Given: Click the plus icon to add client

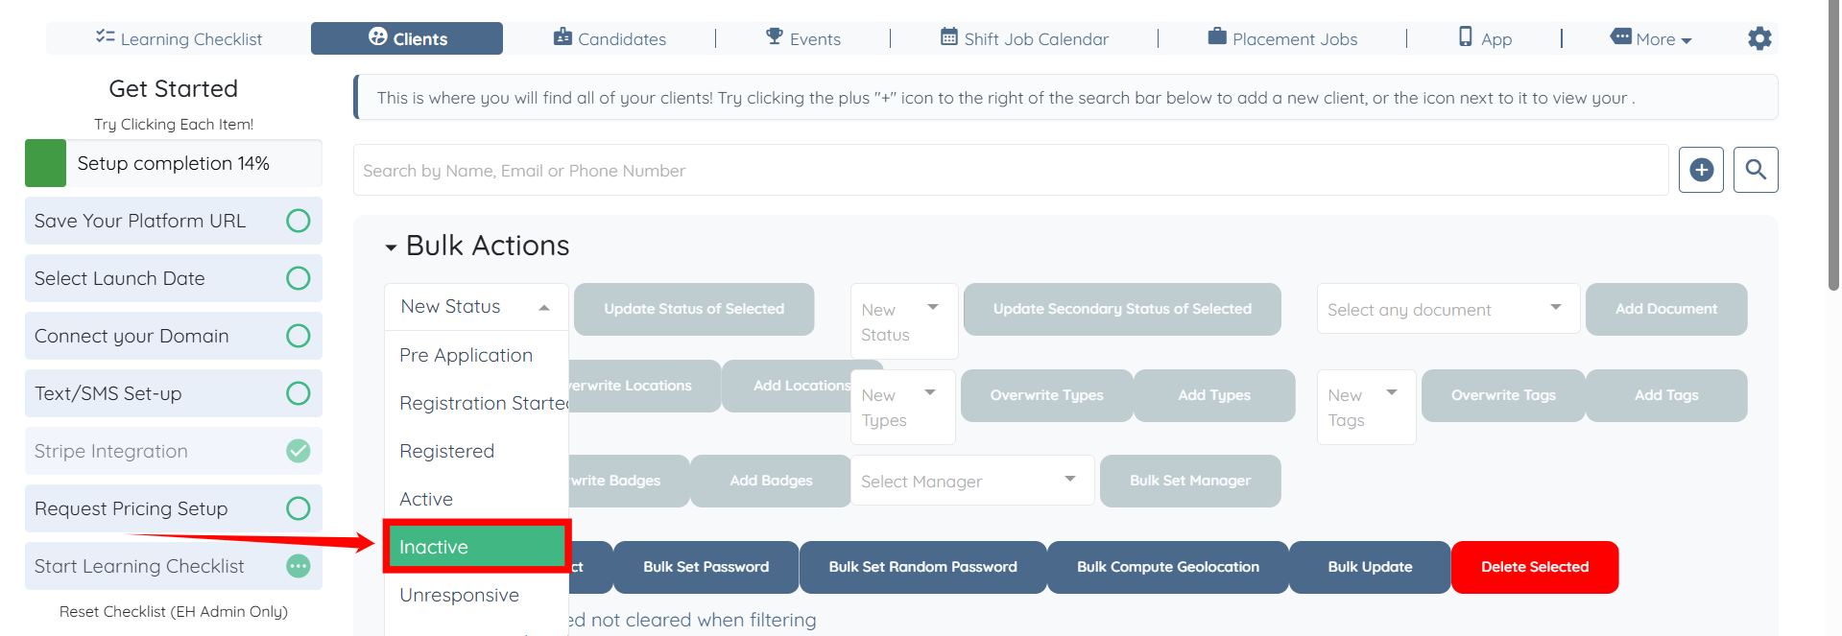Looking at the screenshot, I should coord(1701,170).
